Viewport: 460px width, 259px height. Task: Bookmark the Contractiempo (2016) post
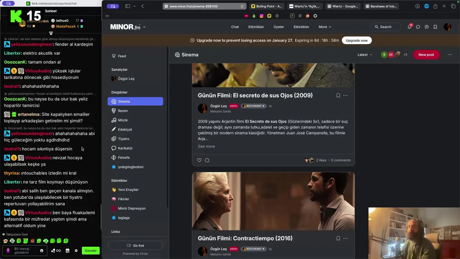point(338,238)
